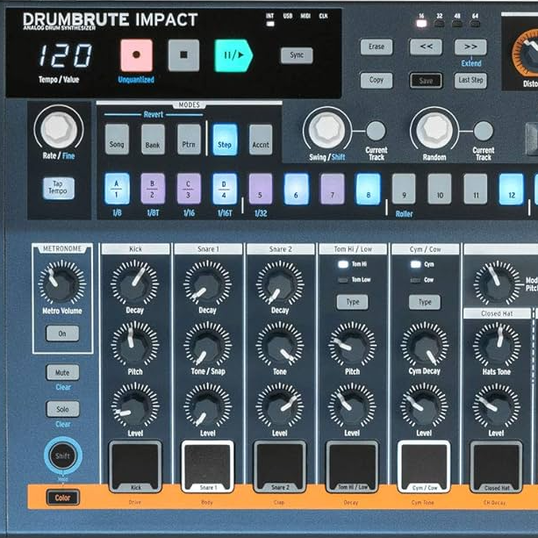Enable Solo for the track
The image size is (538, 538).
click(62, 409)
